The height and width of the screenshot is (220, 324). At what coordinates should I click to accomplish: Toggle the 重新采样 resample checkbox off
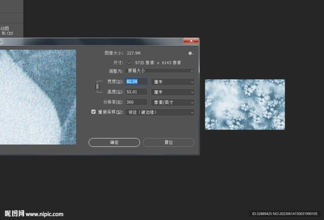coord(93,111)
